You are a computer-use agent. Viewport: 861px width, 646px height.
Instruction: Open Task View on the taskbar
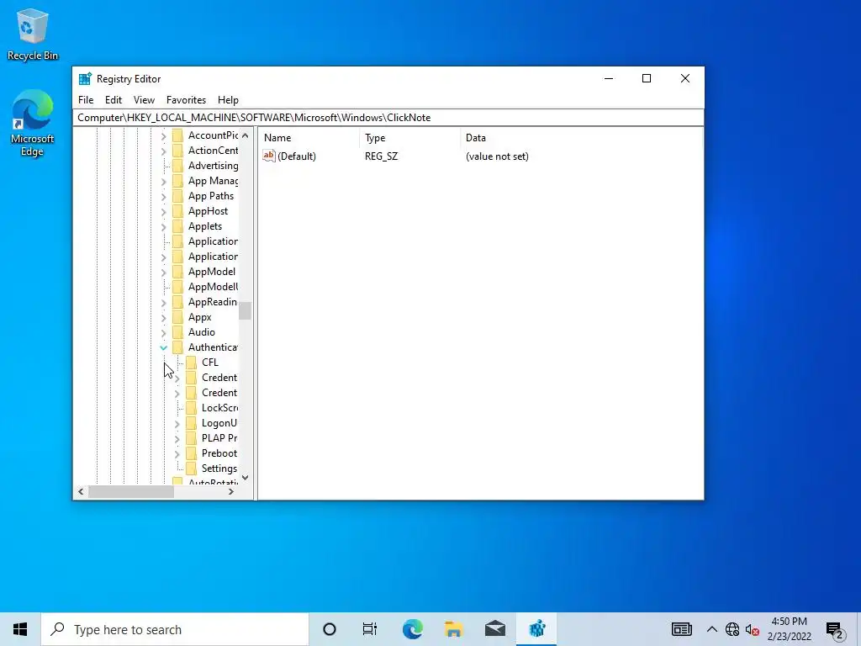tap(370, 629)
